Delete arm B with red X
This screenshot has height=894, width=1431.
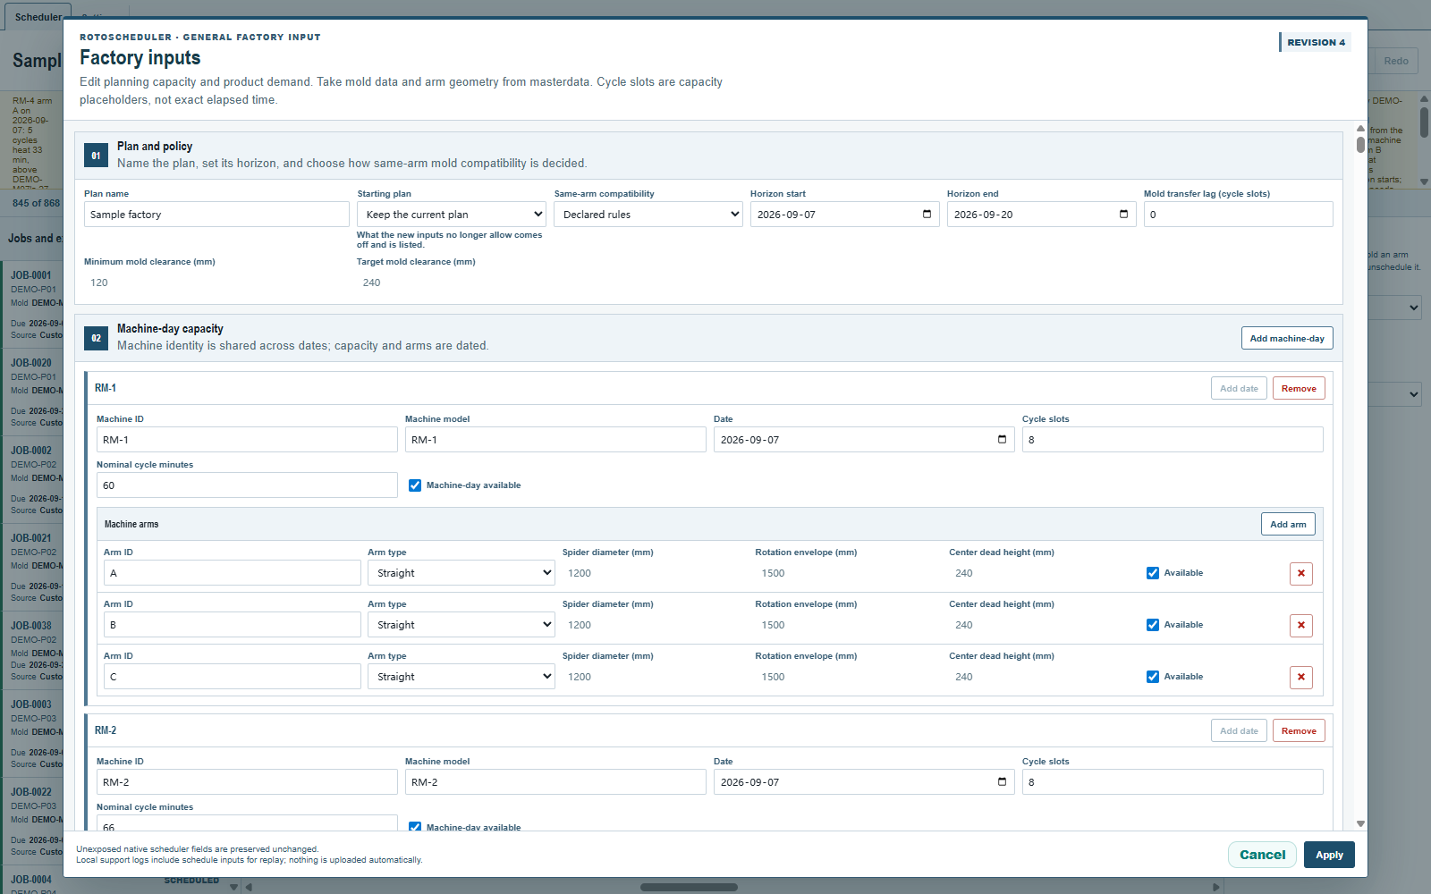[1301, 625]
